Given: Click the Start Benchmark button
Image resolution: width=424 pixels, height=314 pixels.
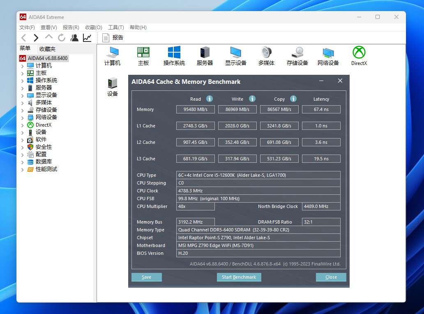Looking at the screenshot, I should (239, 277).
